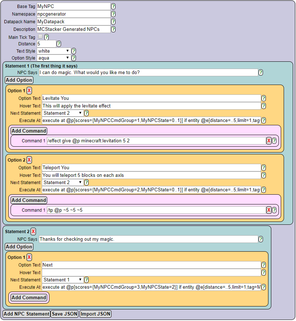296x321 pixels.
Task: Open help for Option Text in Statement 2
Action: coord(264,265)
